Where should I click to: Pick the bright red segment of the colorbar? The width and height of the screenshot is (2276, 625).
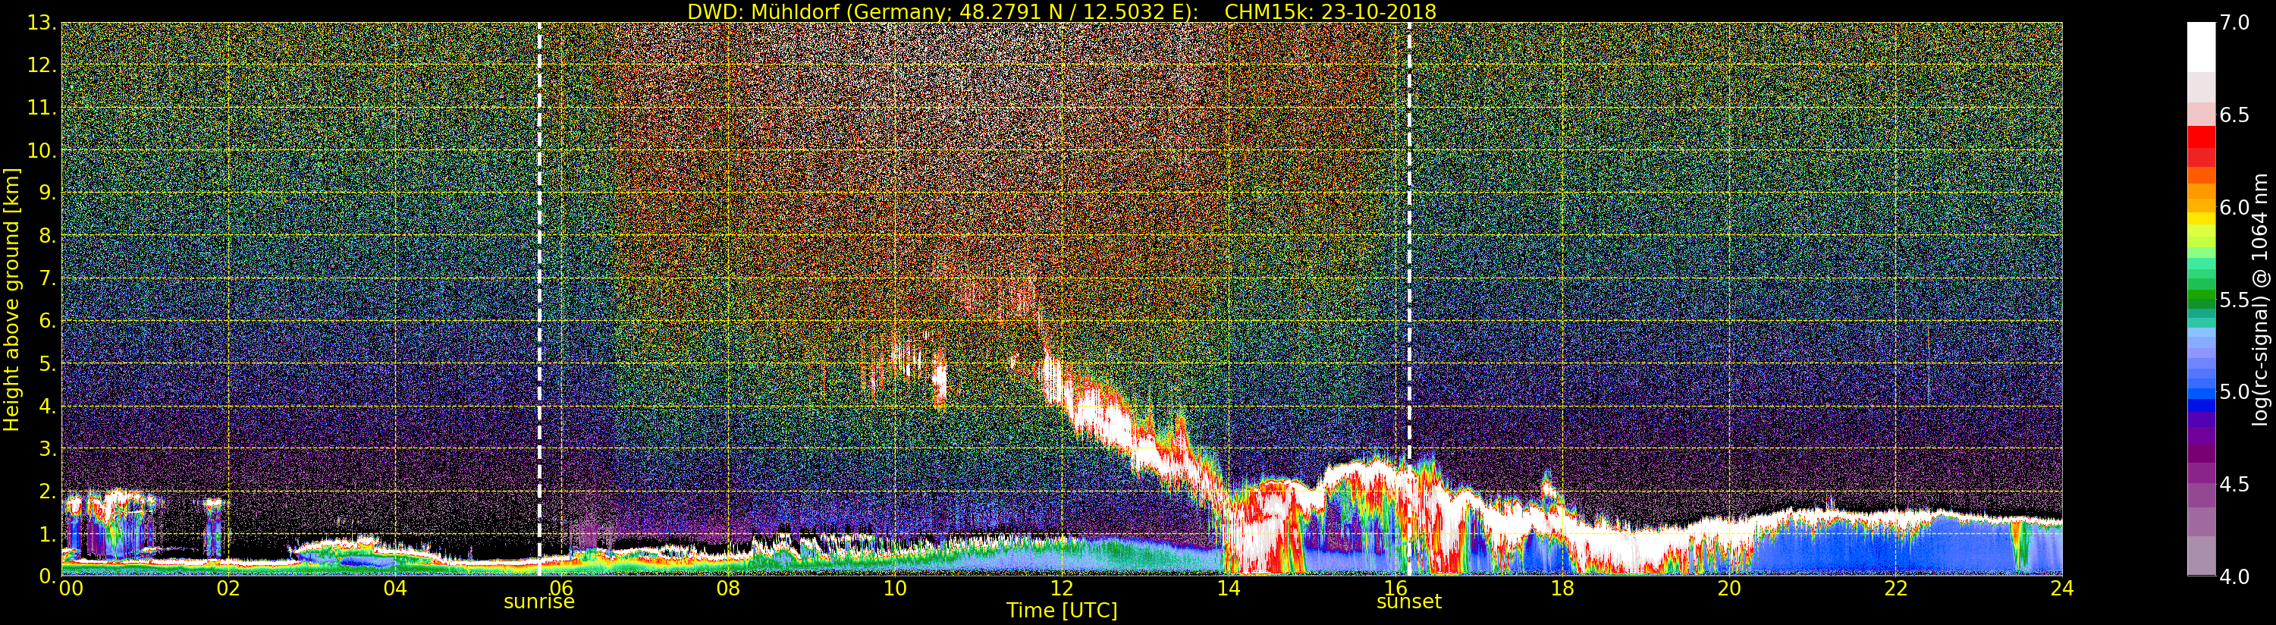[2201, 137]
